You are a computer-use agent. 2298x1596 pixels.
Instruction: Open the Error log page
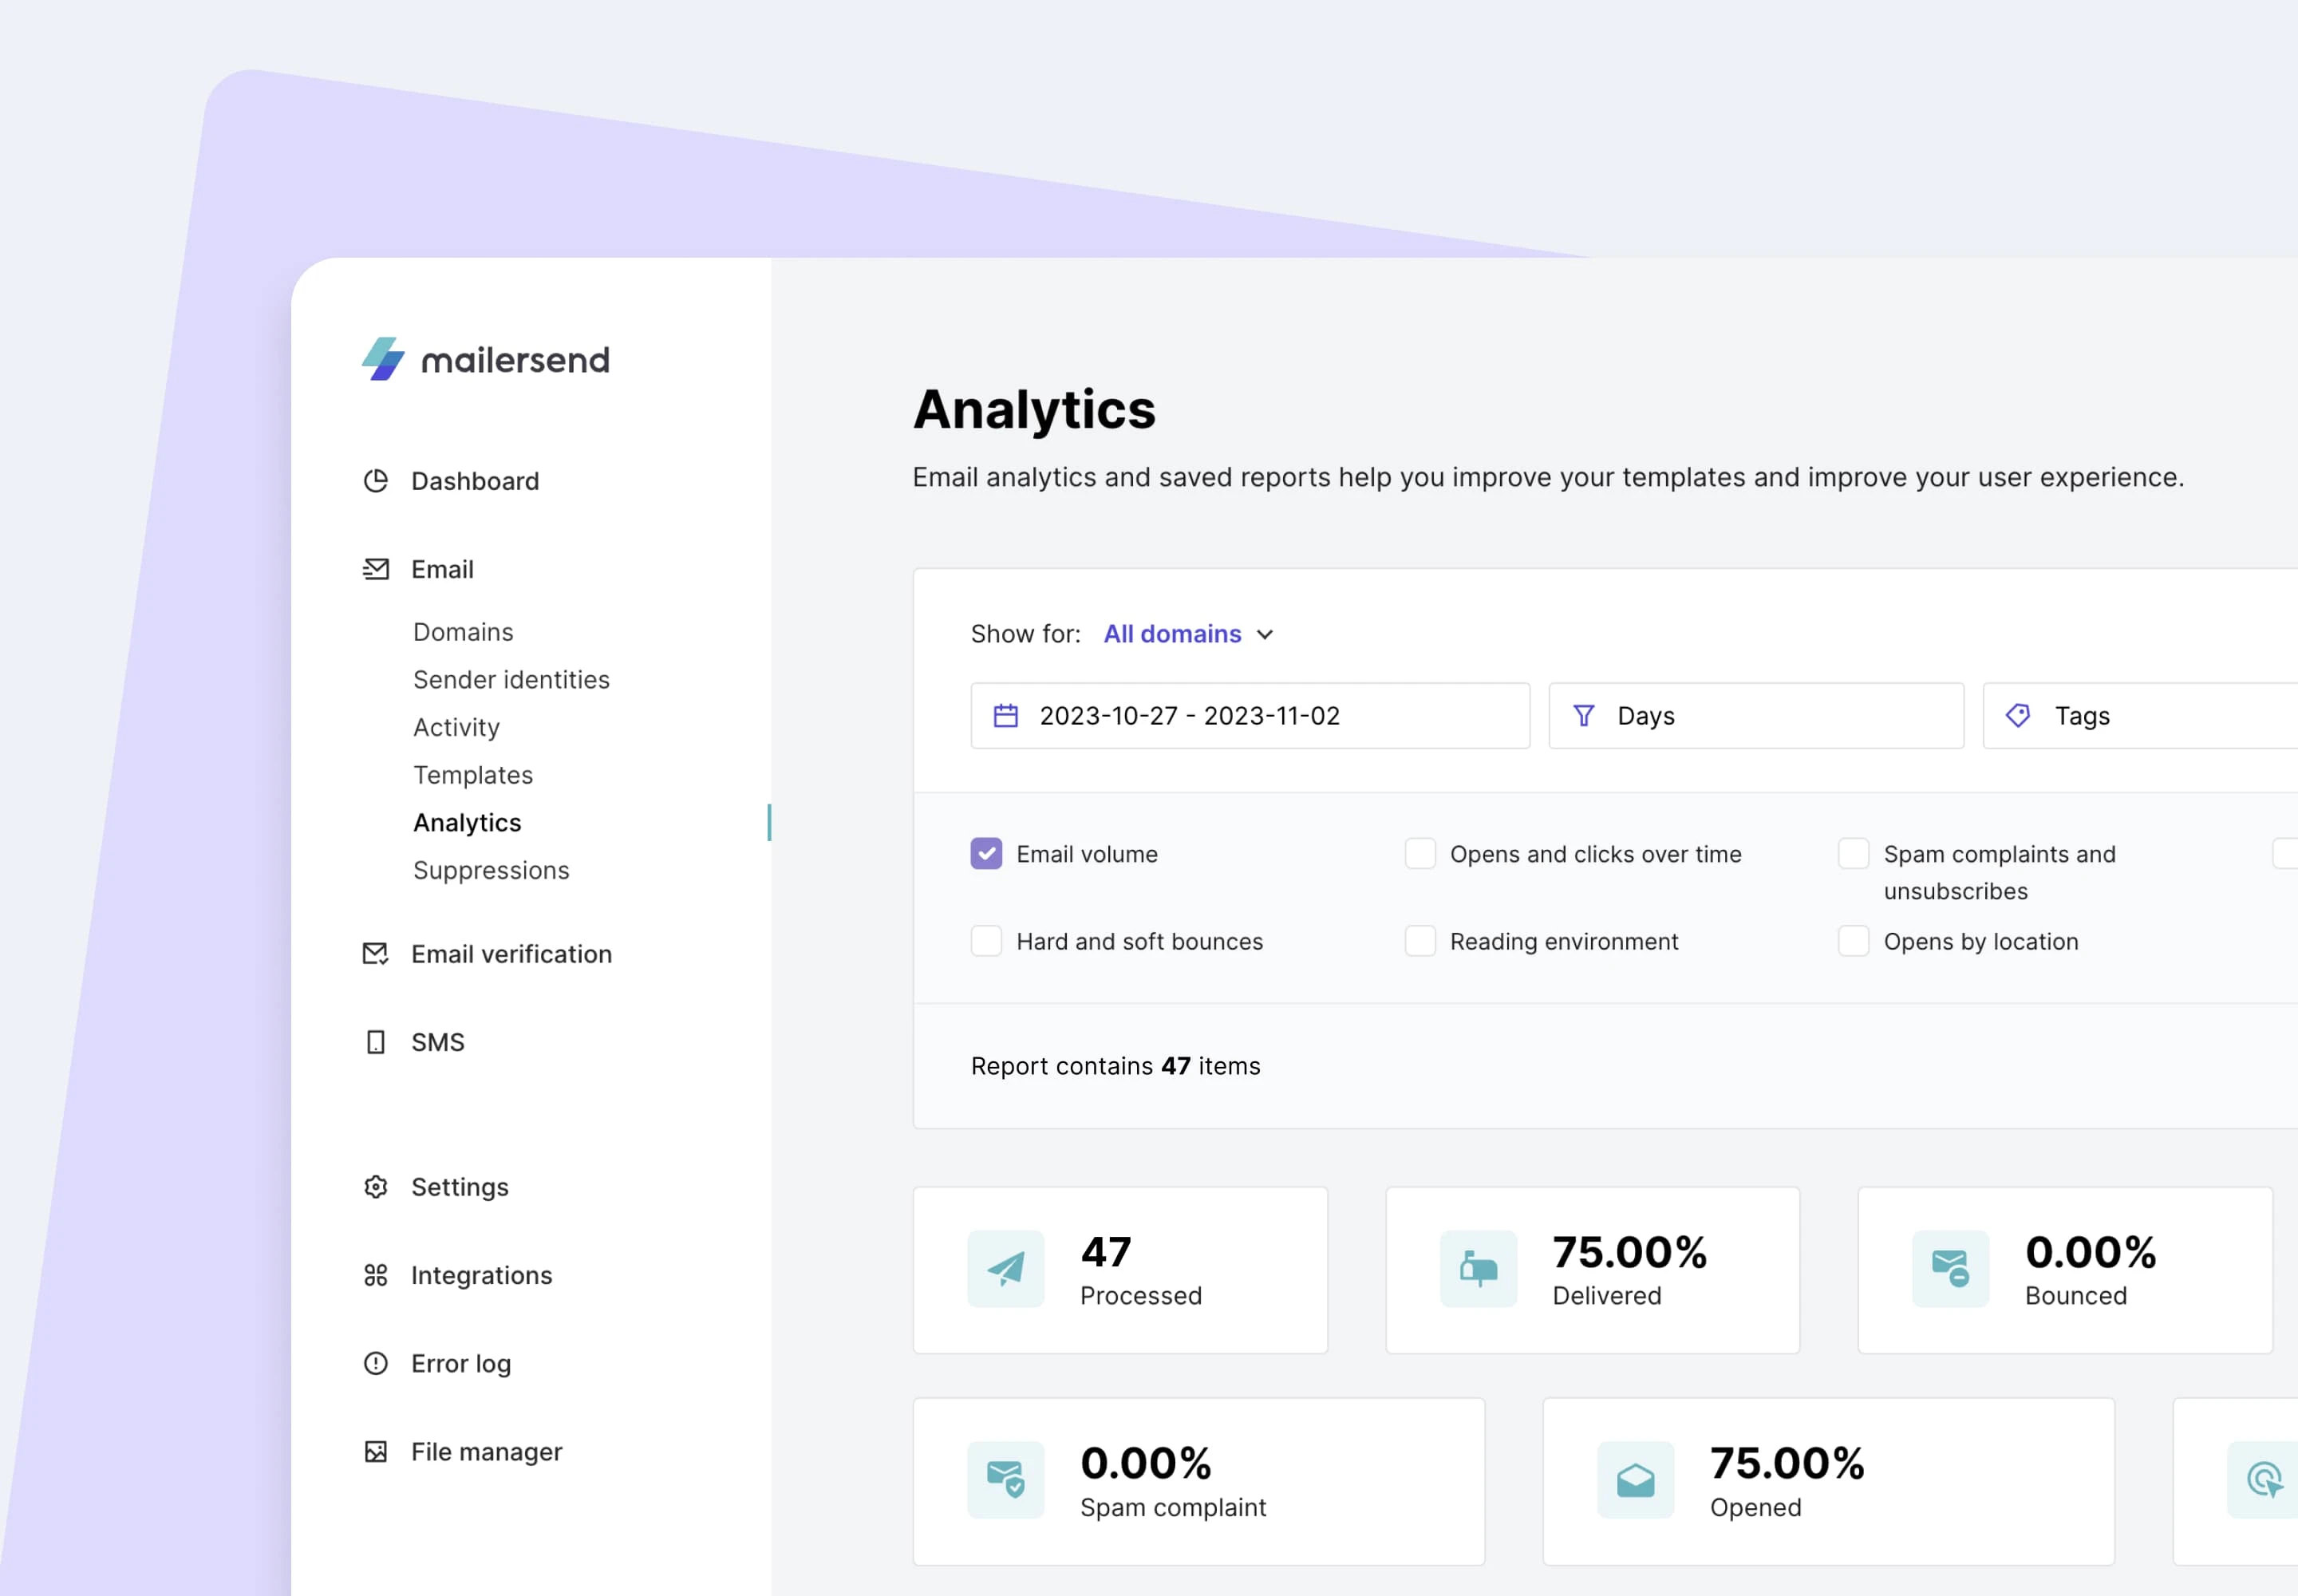coord(461,1363)
